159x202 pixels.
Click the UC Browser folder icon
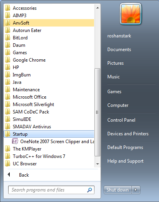click(7, 163)
